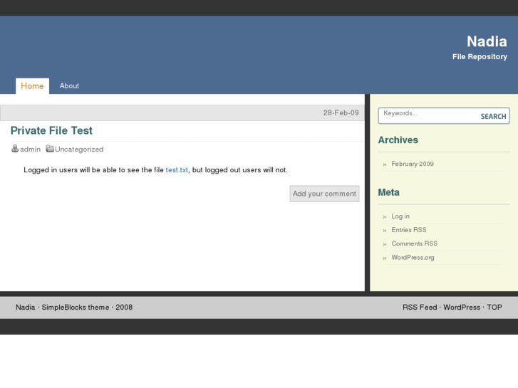Open the Uncategorized category link

(79, 150)
